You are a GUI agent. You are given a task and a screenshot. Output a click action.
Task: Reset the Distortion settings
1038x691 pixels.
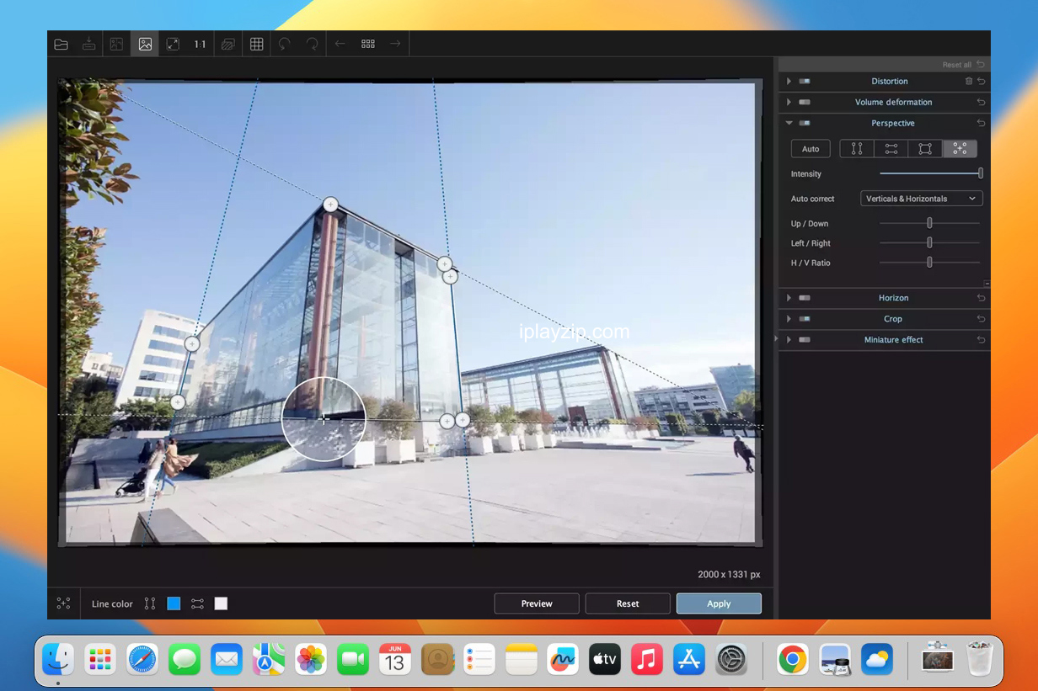tap(981, 82)
